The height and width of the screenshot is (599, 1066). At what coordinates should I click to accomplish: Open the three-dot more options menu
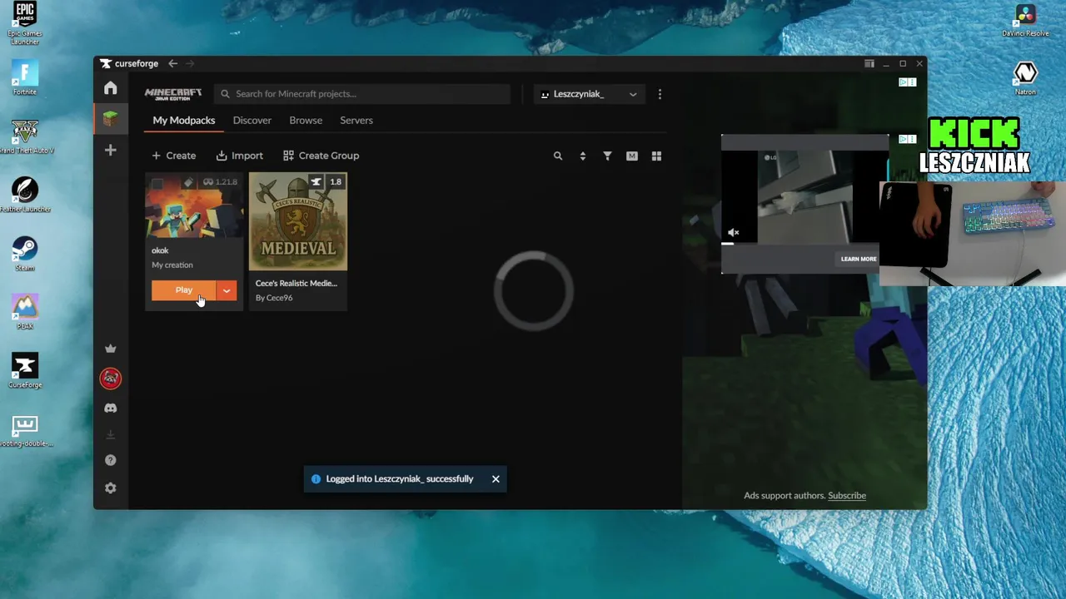pos(660,94)
